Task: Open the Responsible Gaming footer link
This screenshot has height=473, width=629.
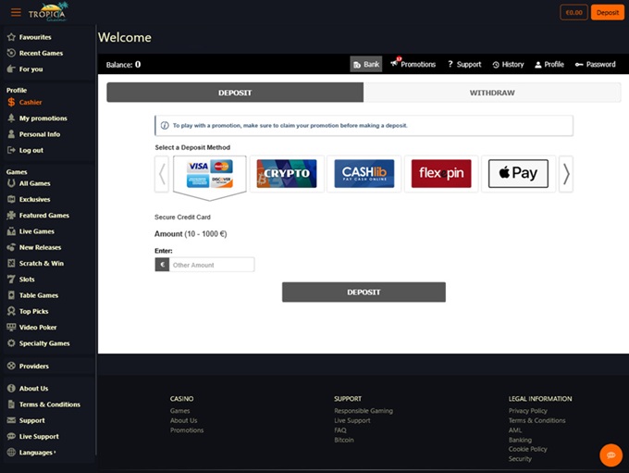Action: (363, 411)
